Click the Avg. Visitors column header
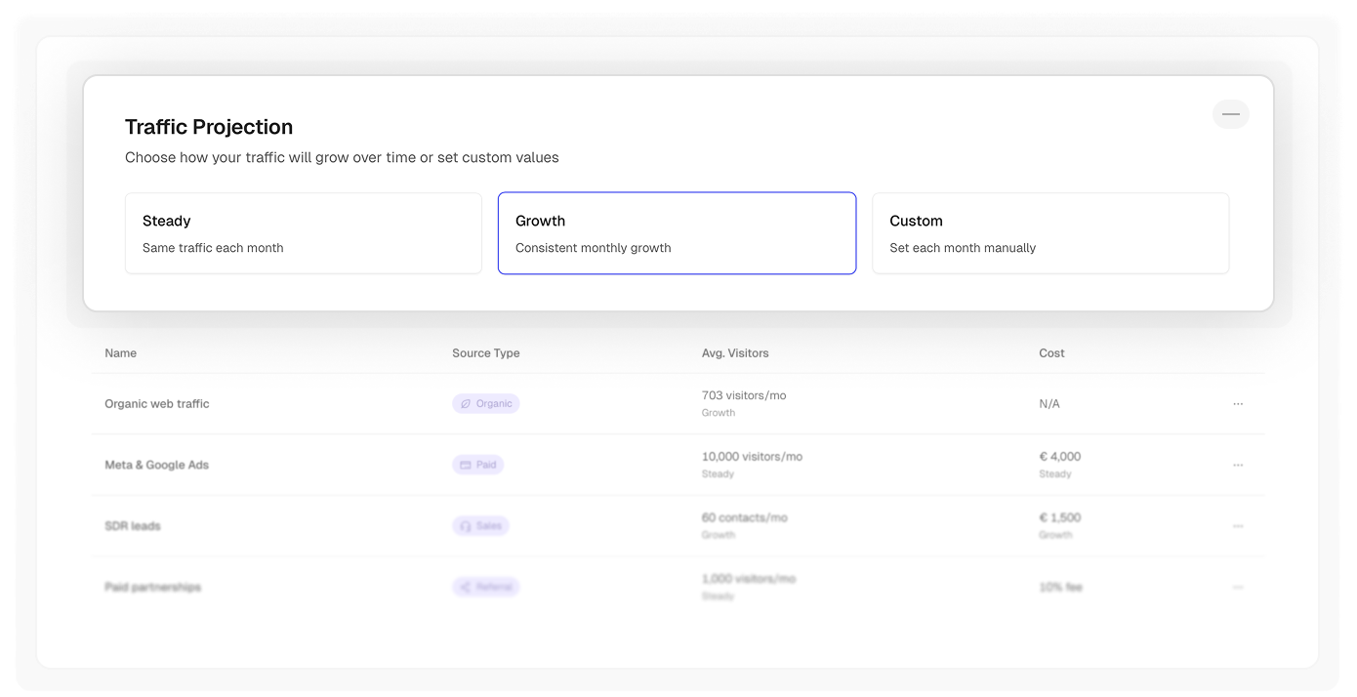The width and height of the screenshot is (1357, 697). [735, 352]
